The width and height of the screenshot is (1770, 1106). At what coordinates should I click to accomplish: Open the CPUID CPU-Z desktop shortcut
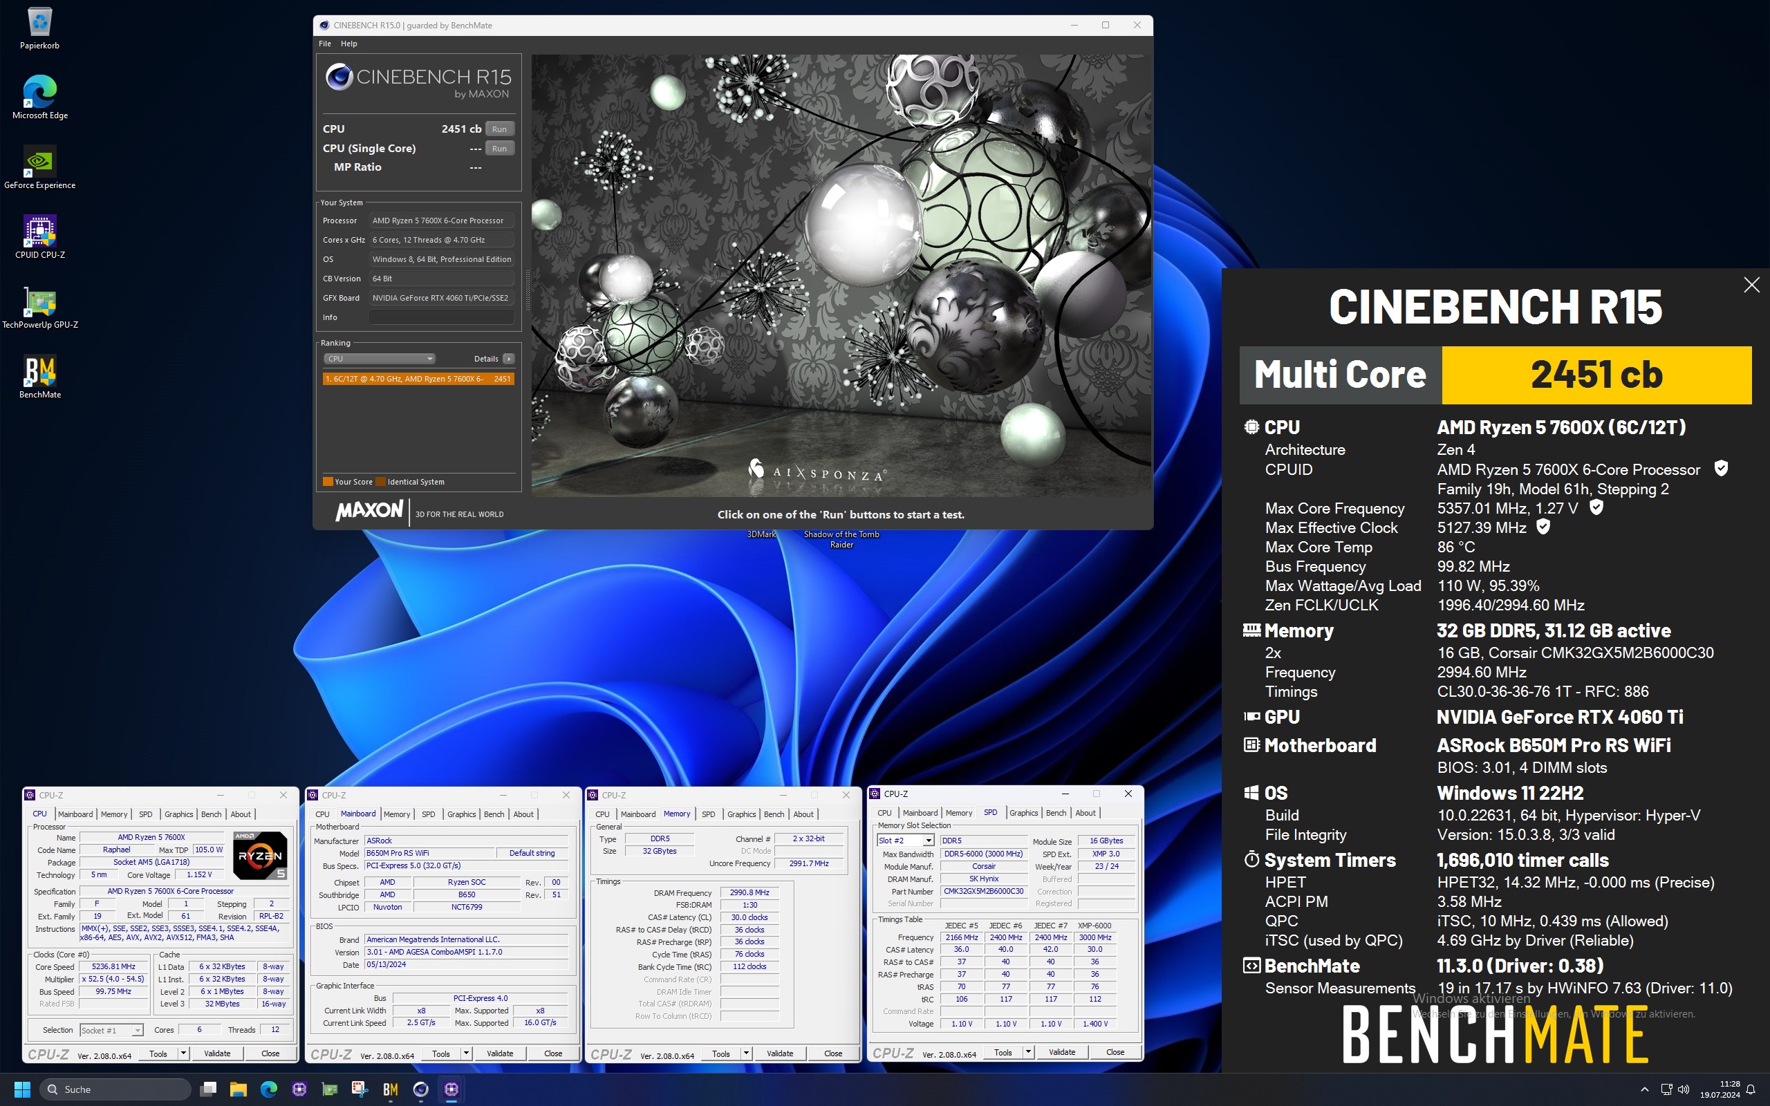(39, 237)
